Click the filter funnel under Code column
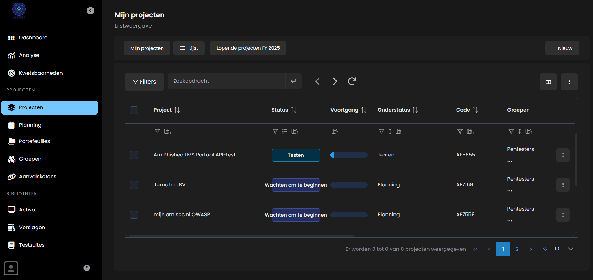Viewport: 593px width, 280px height. click(x=460, y=131)
